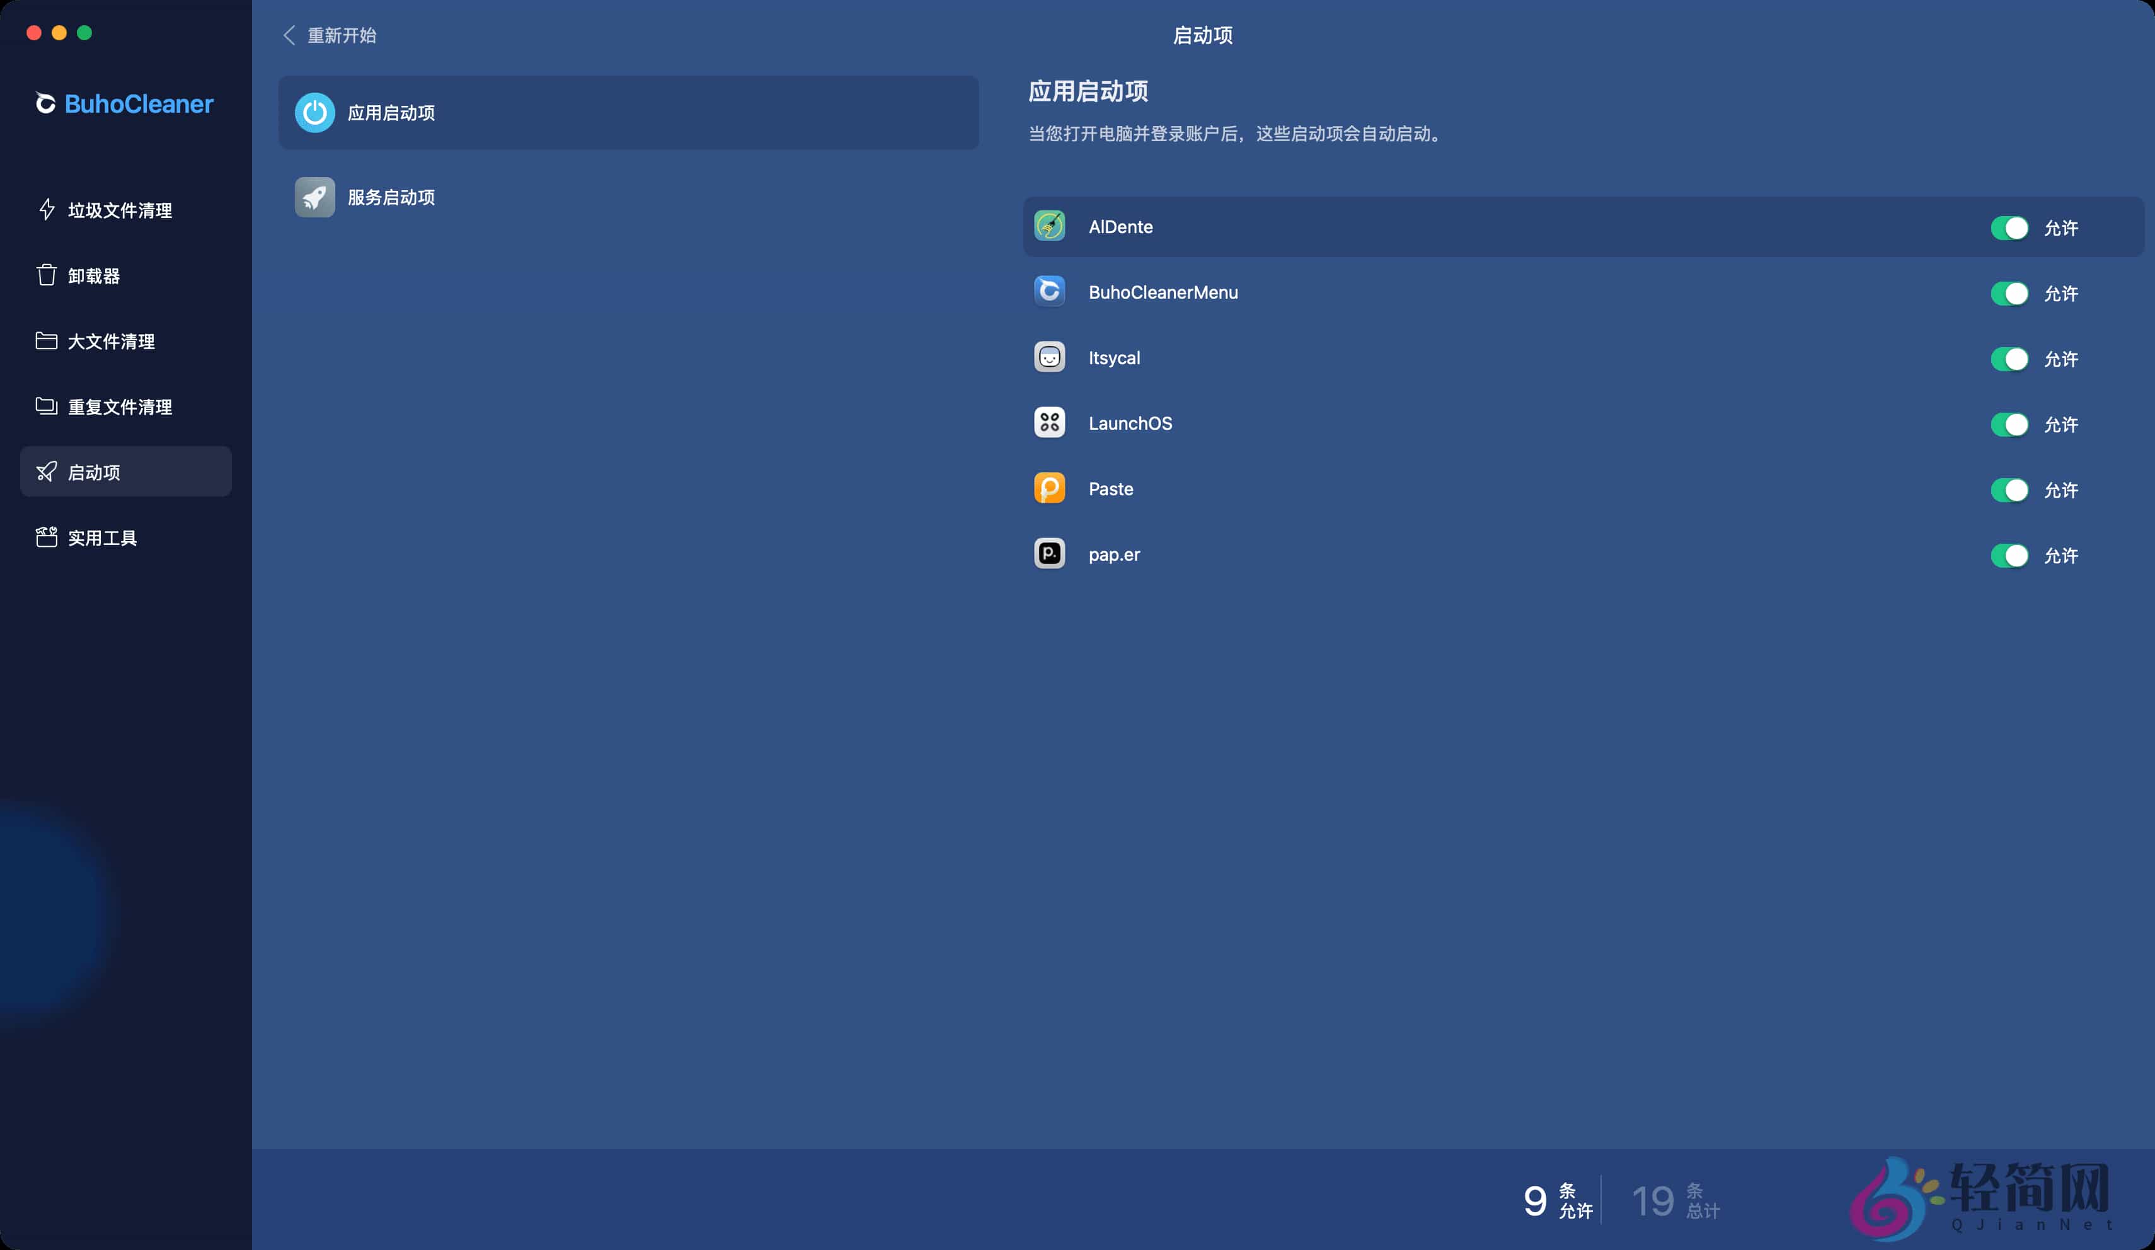Disable the AlDente startup toggle
2155x1250 pixels.
[2011, 227]
